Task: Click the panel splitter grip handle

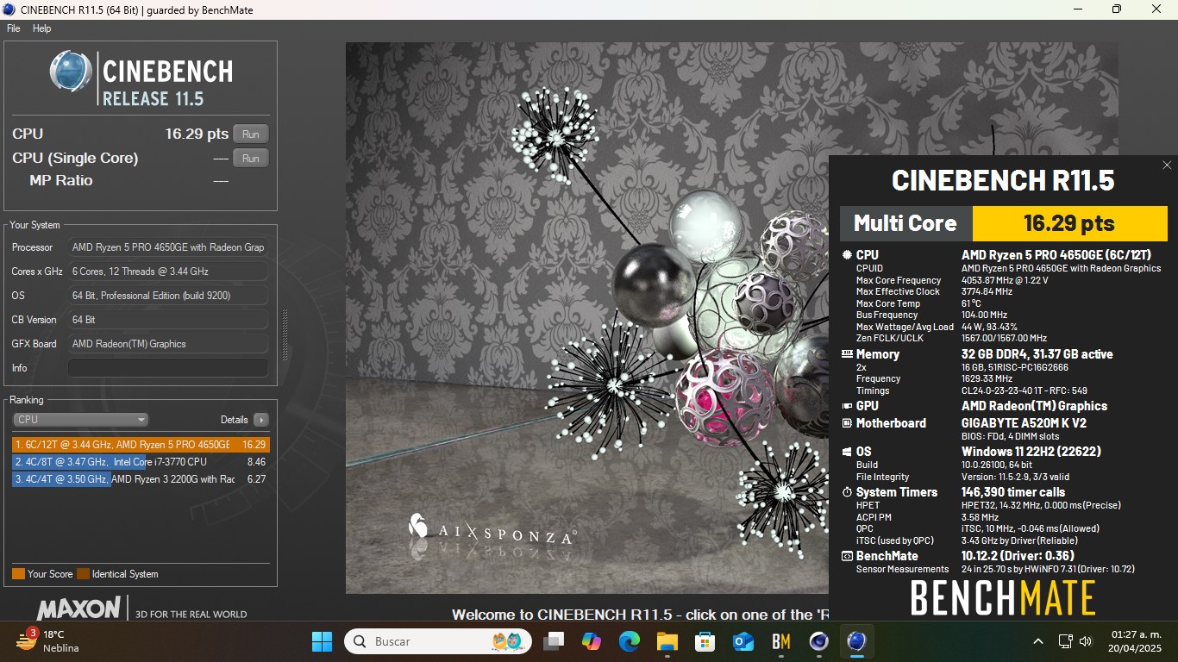Action: tap(285, 335)
